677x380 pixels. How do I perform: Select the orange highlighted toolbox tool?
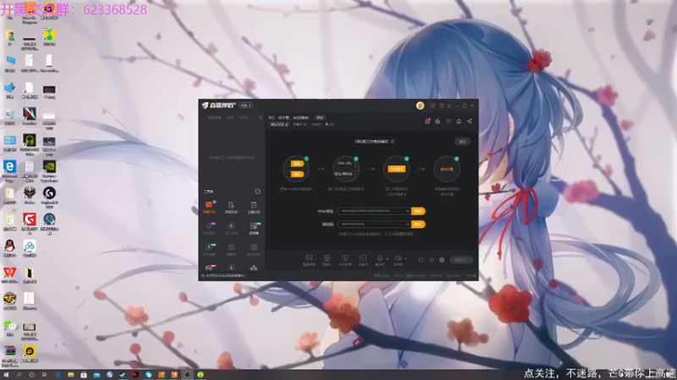[209, 207]
